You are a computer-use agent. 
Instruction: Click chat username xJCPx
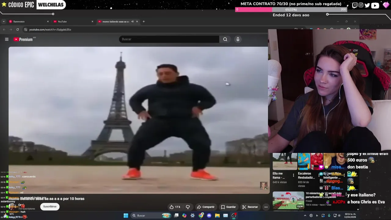(339, 202)
